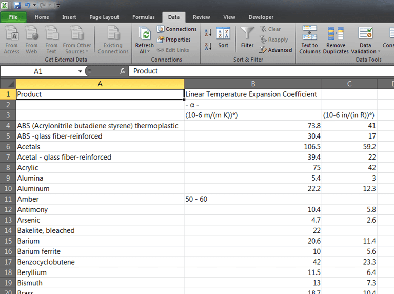Click the Data Validation icon
Screen dimensions: 394x294
tap(365, 33)
